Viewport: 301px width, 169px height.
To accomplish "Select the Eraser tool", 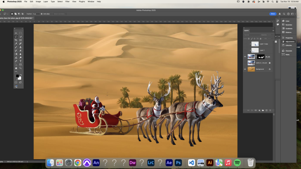I will click(x=20, y=50).
